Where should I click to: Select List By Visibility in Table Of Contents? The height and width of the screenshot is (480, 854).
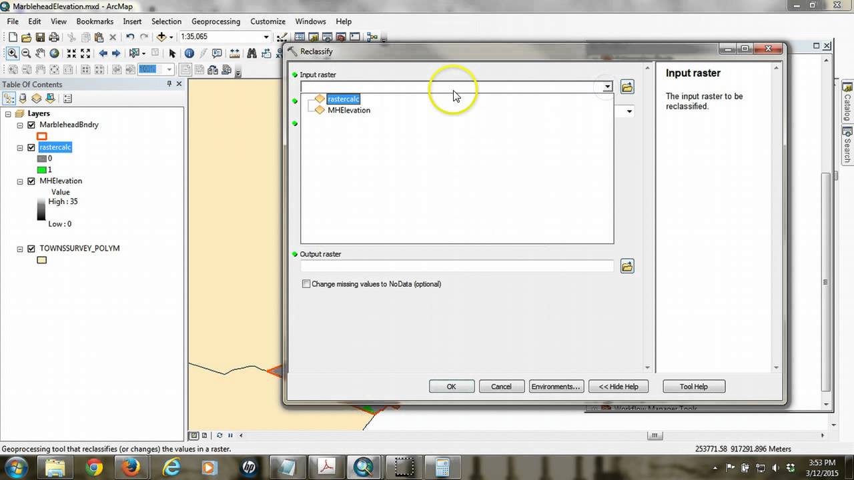pyautogui.click(x=37, y=99)
